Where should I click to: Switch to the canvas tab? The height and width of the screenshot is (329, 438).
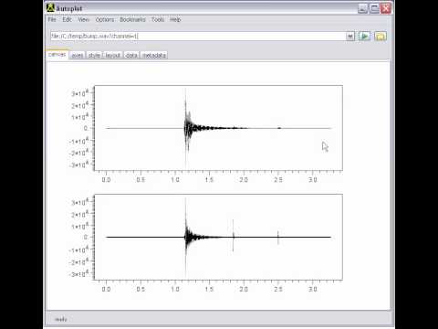click(57, 55)
